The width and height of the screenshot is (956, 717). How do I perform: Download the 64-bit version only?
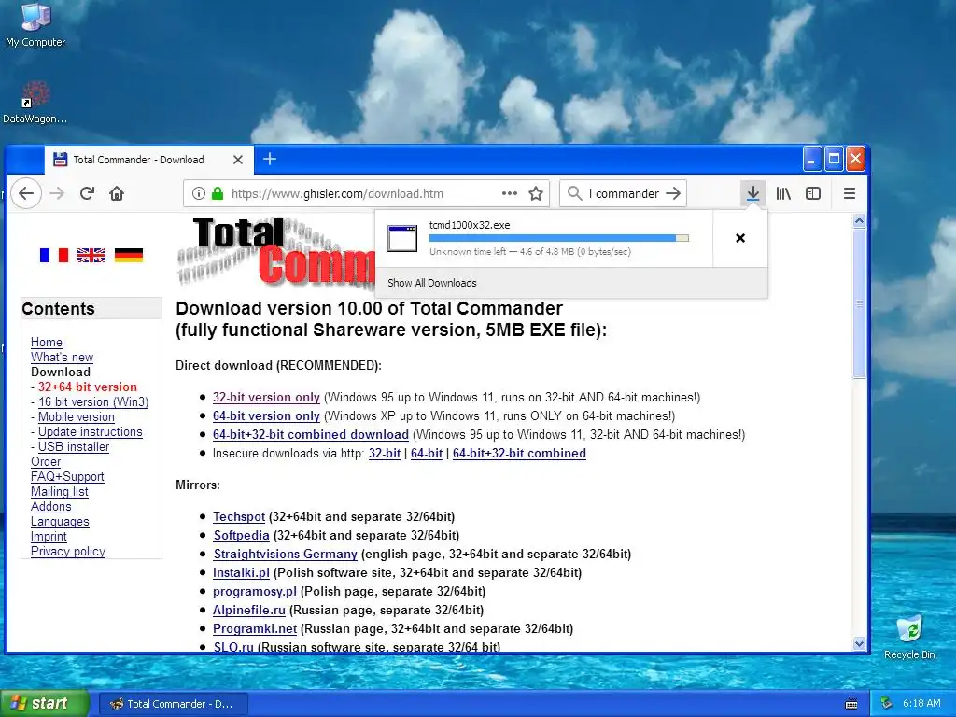click(266, 415)
